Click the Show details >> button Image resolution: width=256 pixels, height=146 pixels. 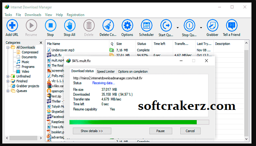click(x=92, y=131)
